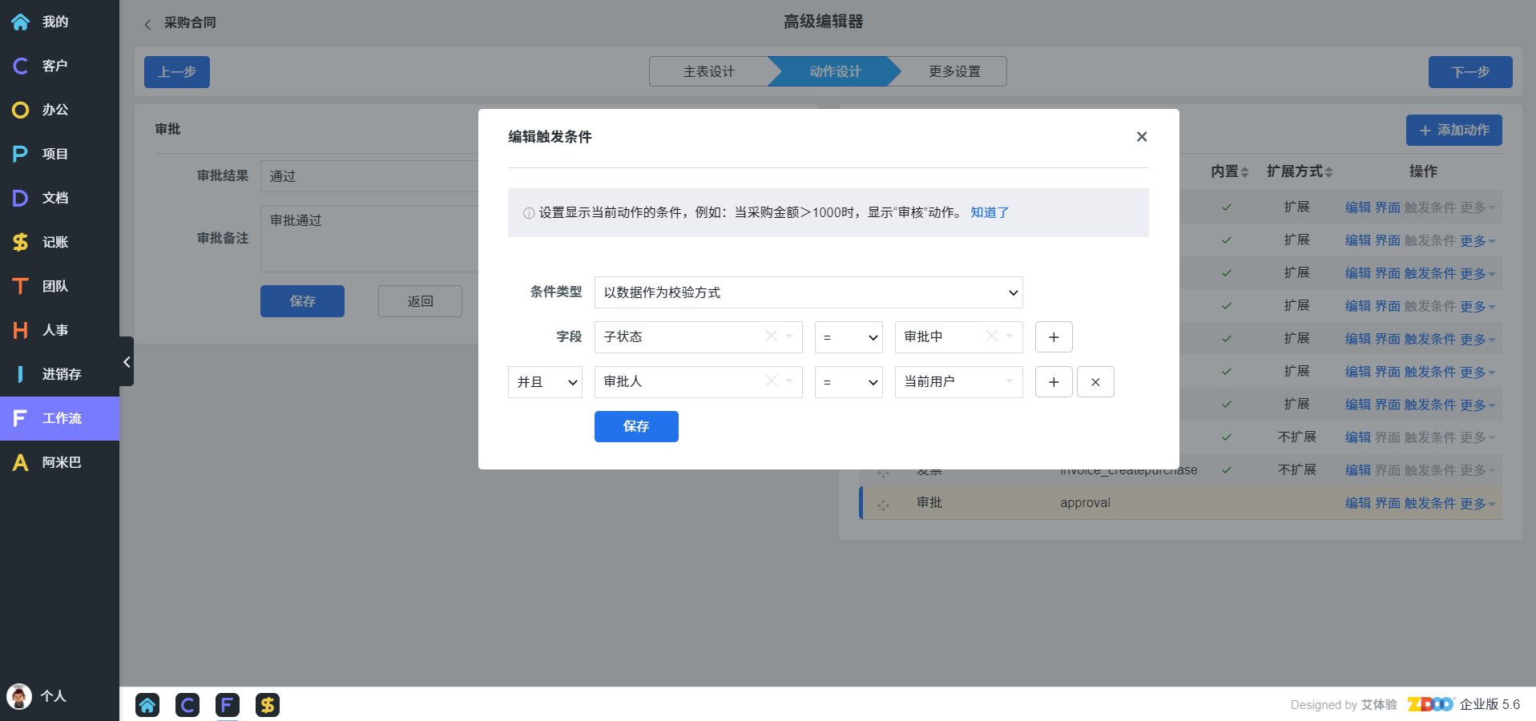Expand the 条件类型 dropdown

(808, 292)
